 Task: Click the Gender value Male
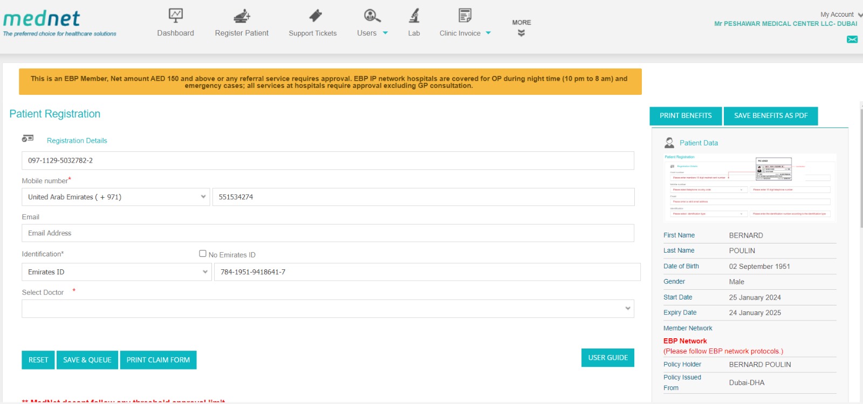(x=737, y=282)
